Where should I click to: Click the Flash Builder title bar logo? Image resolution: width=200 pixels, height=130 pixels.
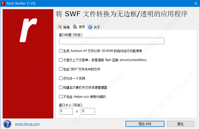(x=3, y=3)
